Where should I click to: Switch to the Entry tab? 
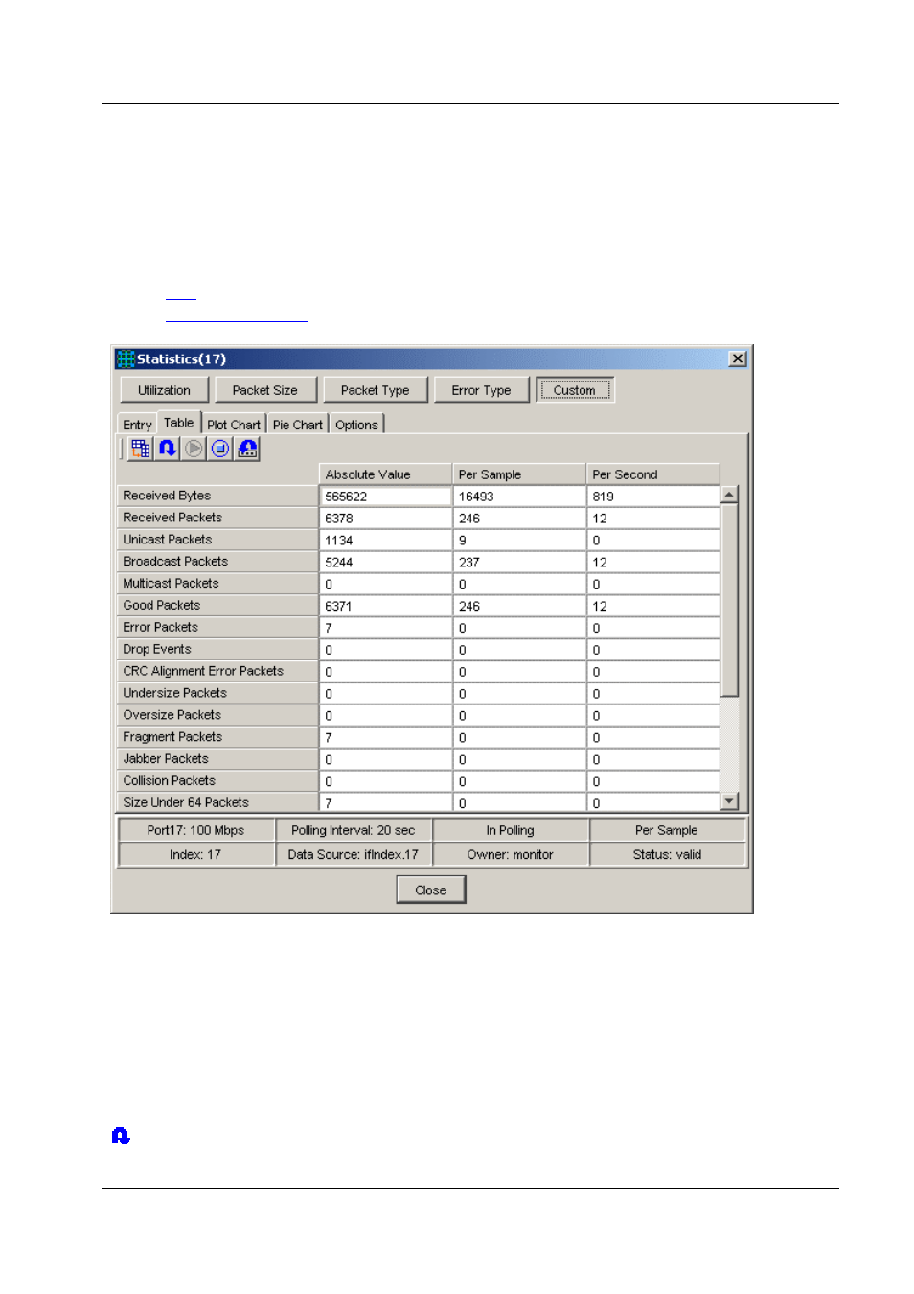click(137, 425)
